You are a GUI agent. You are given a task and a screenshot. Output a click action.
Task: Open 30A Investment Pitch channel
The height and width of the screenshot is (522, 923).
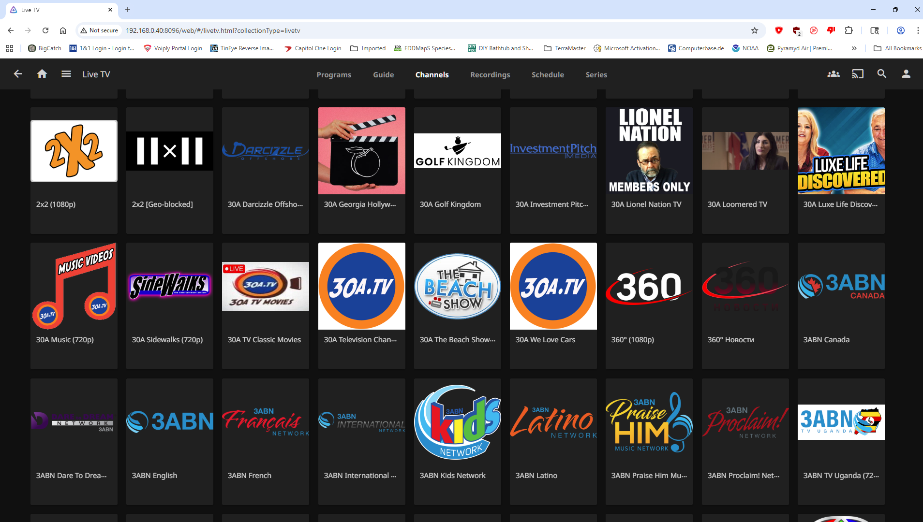pos(553,170)
